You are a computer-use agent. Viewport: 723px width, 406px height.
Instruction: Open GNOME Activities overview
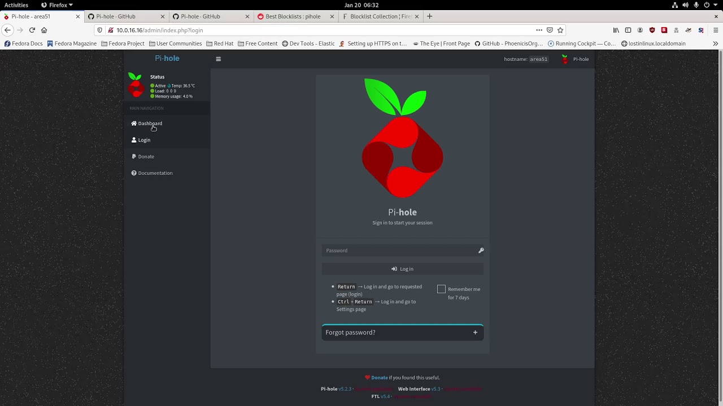click(x=16, y=5)
